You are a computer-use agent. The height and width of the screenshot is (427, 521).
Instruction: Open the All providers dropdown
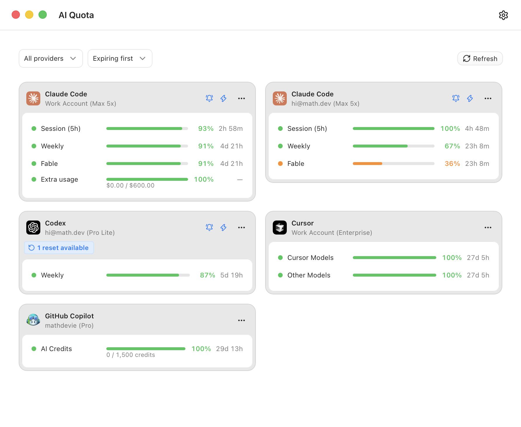click(51, 58)
